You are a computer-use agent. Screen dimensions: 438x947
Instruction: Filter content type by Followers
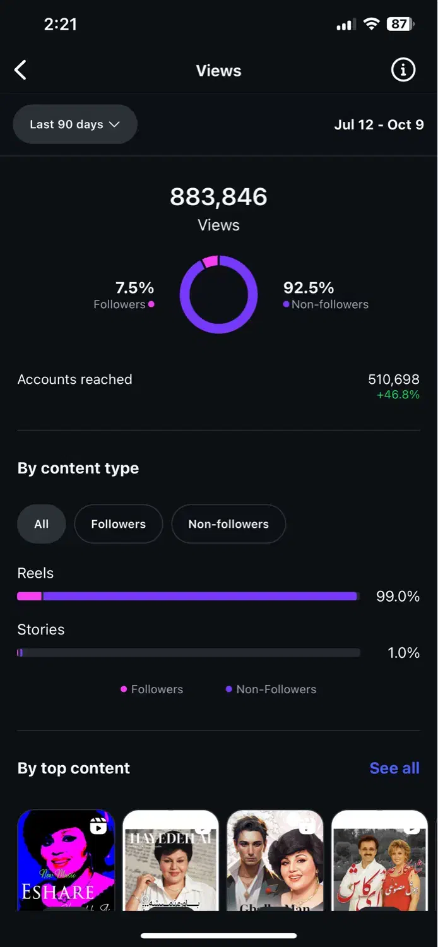[118, 524]
